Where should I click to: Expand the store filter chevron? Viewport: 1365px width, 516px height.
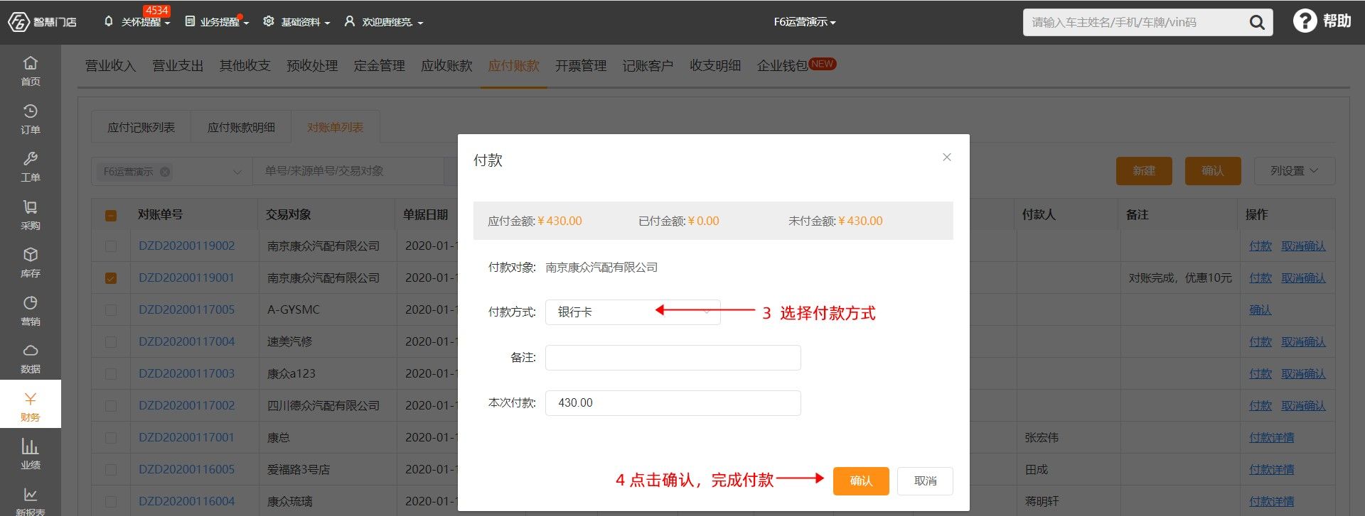(237, 172)
